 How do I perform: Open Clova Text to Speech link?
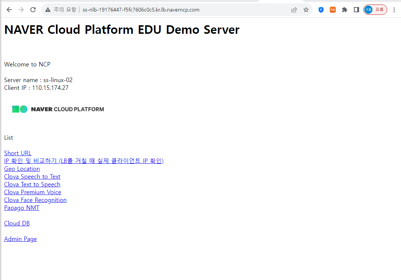pyautogui.click(x=32, y=184)
